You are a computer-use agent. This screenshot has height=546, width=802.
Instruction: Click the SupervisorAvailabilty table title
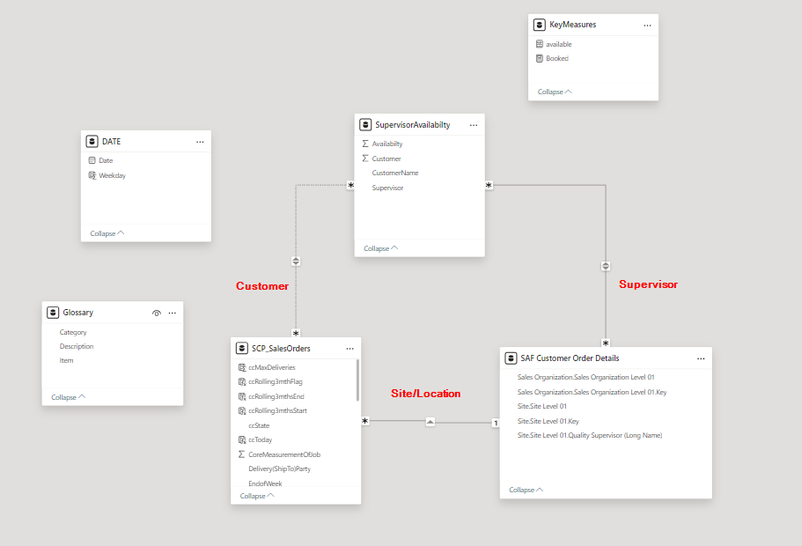point(413,125)
